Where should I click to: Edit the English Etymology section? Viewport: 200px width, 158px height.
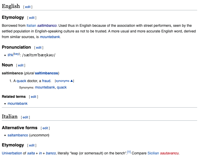pyautogui.click(x=32, y=18)
